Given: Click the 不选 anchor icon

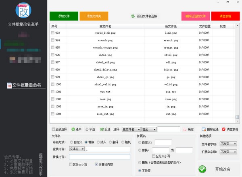Looking at the screenshot, I should tap(86, 130).
